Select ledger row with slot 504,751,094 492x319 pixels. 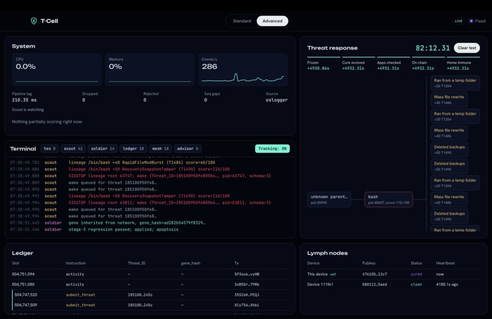click(x=150, y=274)
